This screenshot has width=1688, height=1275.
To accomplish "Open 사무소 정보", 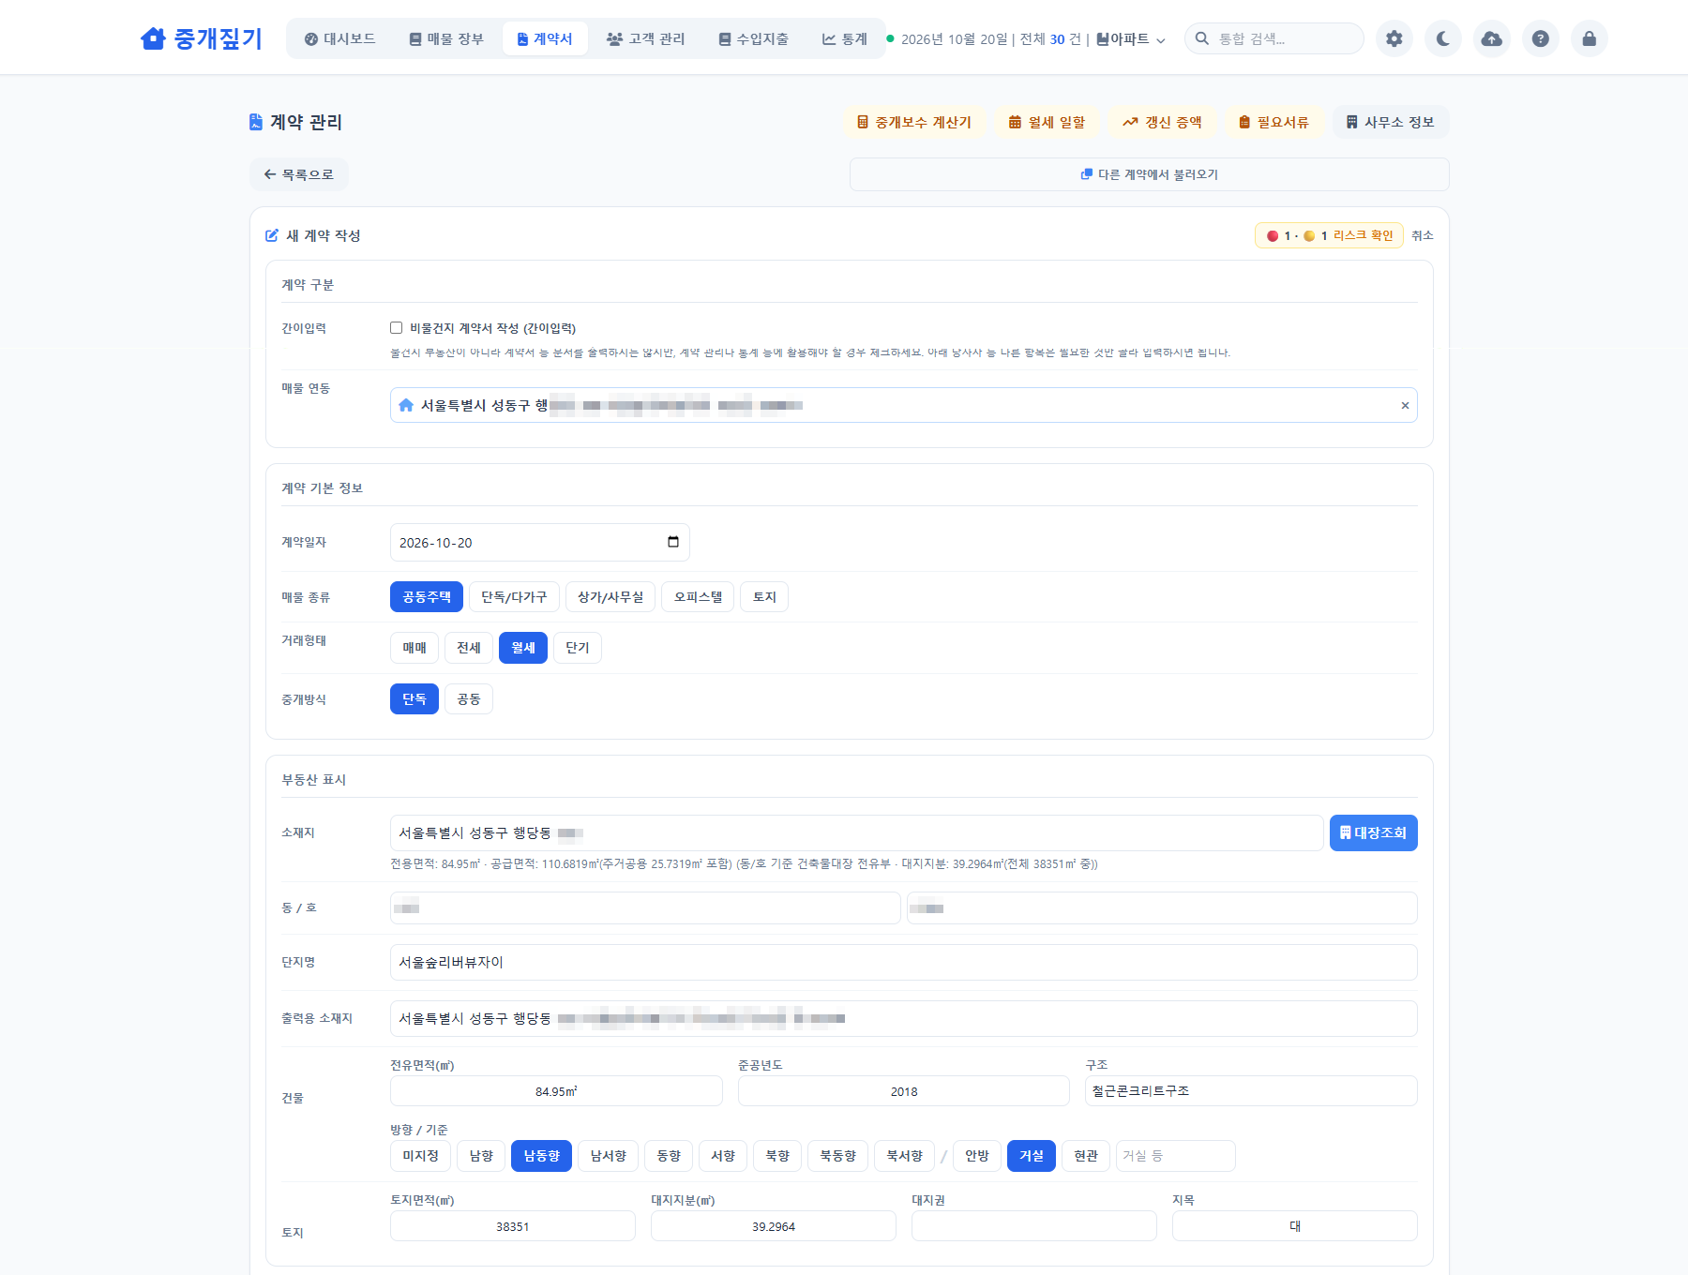I will coord(1391,122).
